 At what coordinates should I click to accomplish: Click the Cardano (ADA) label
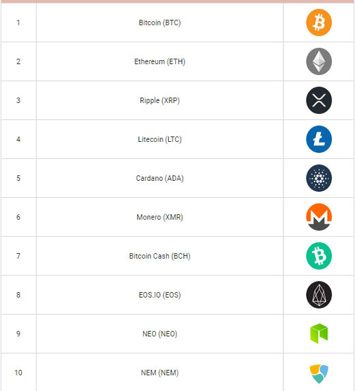(x=159, y=178)
